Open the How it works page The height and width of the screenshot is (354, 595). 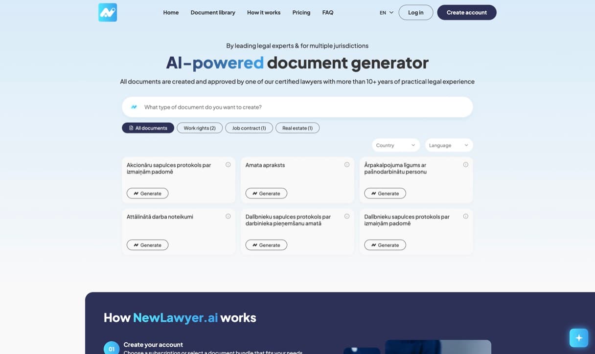point(264,13)
